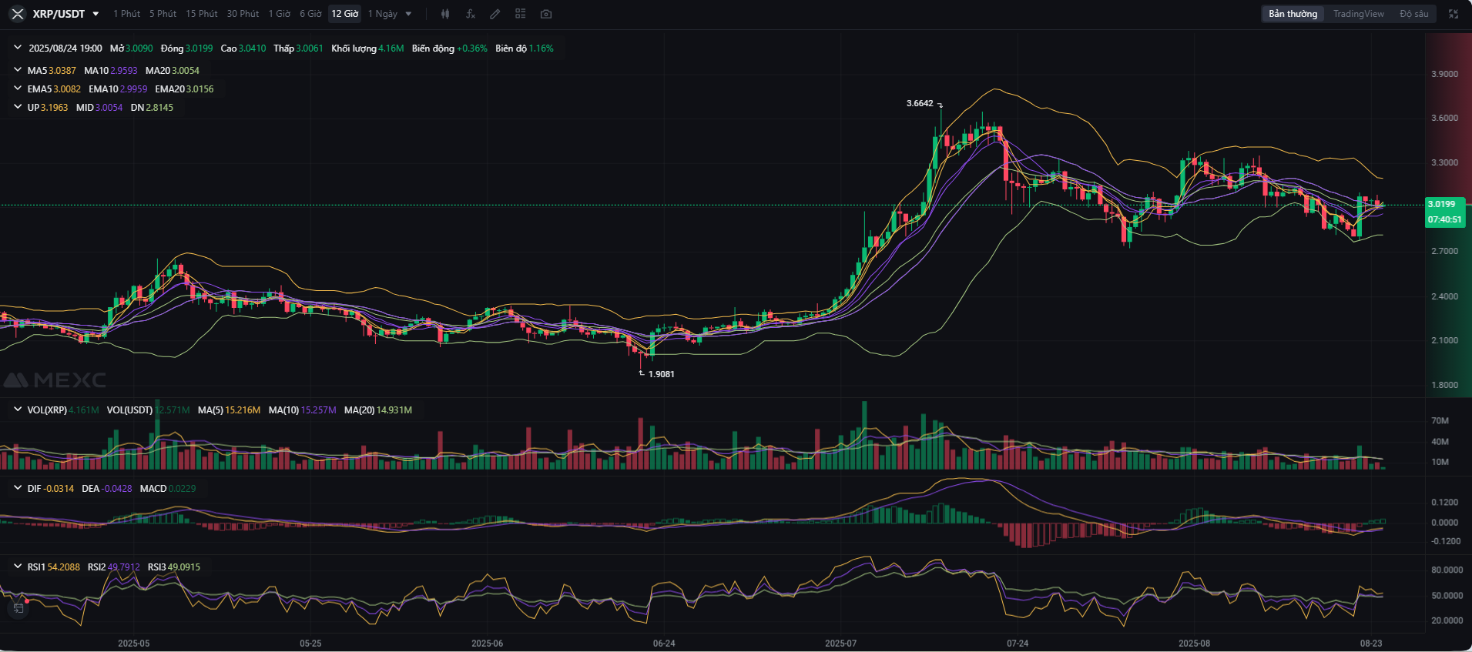Collapse the EMA5 EMA10 EMA20 indicator row
The height and width of the screenshot is (652, 1472).
(18, 89)
